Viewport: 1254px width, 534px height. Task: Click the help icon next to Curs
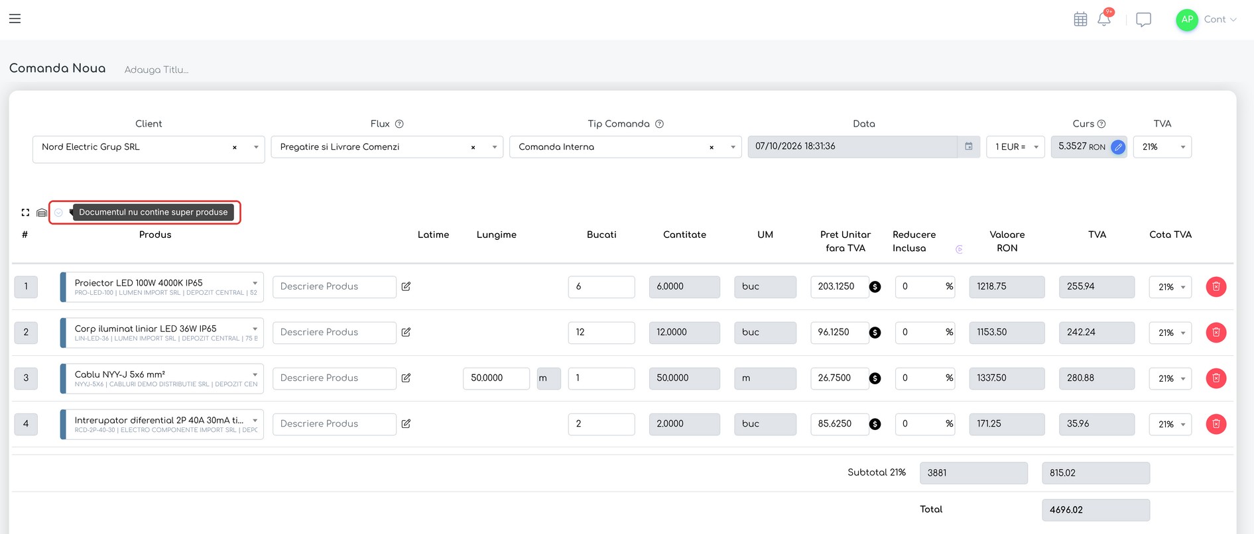(x=1101, y=124)
